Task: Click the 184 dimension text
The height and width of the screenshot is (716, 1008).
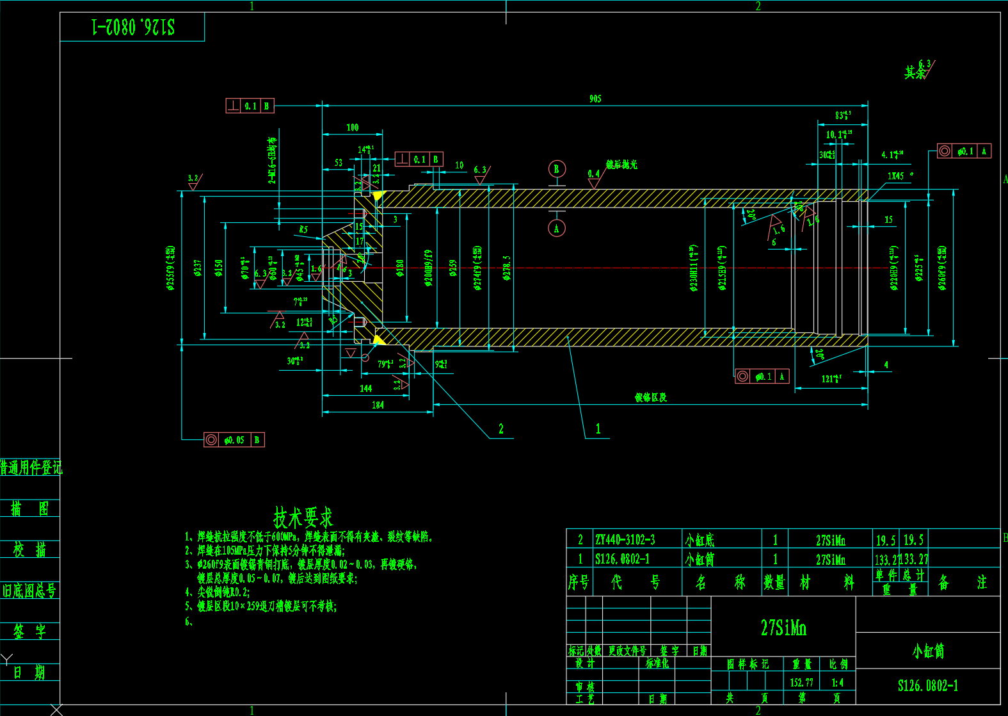Action: [x=378, y=405]
